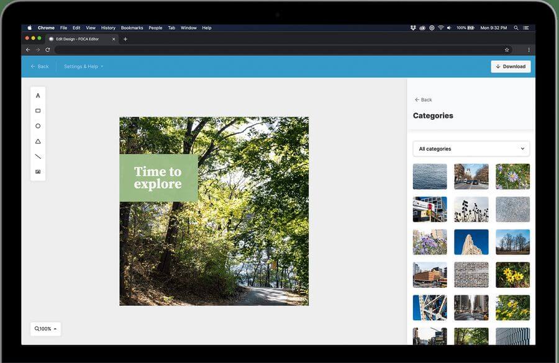559x363 pixels.
Task: Open the View menu
Action: coord(91,28)
